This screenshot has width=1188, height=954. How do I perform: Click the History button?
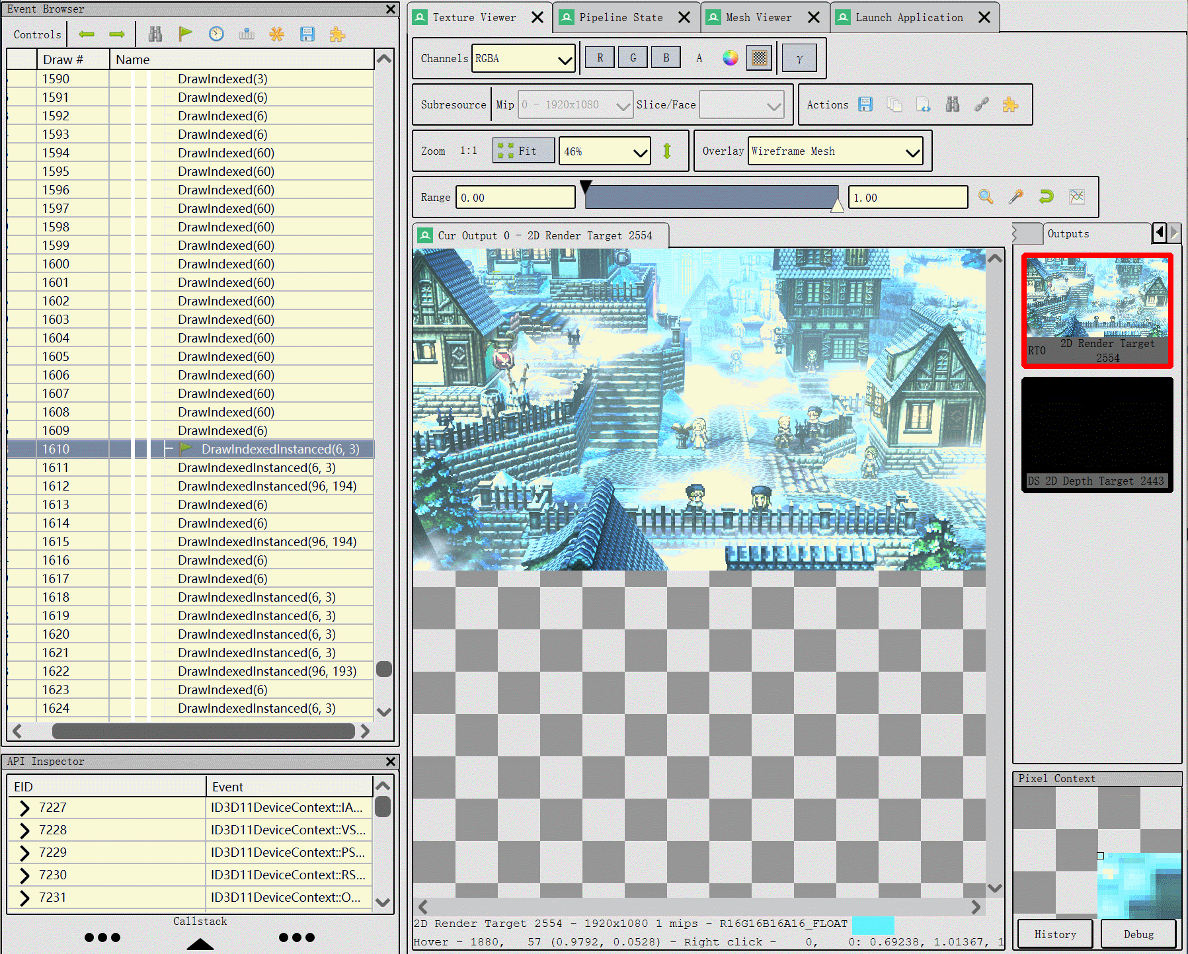point(1055,934)
